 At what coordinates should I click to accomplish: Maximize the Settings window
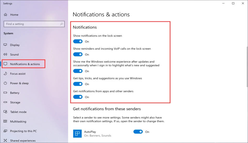233,3
